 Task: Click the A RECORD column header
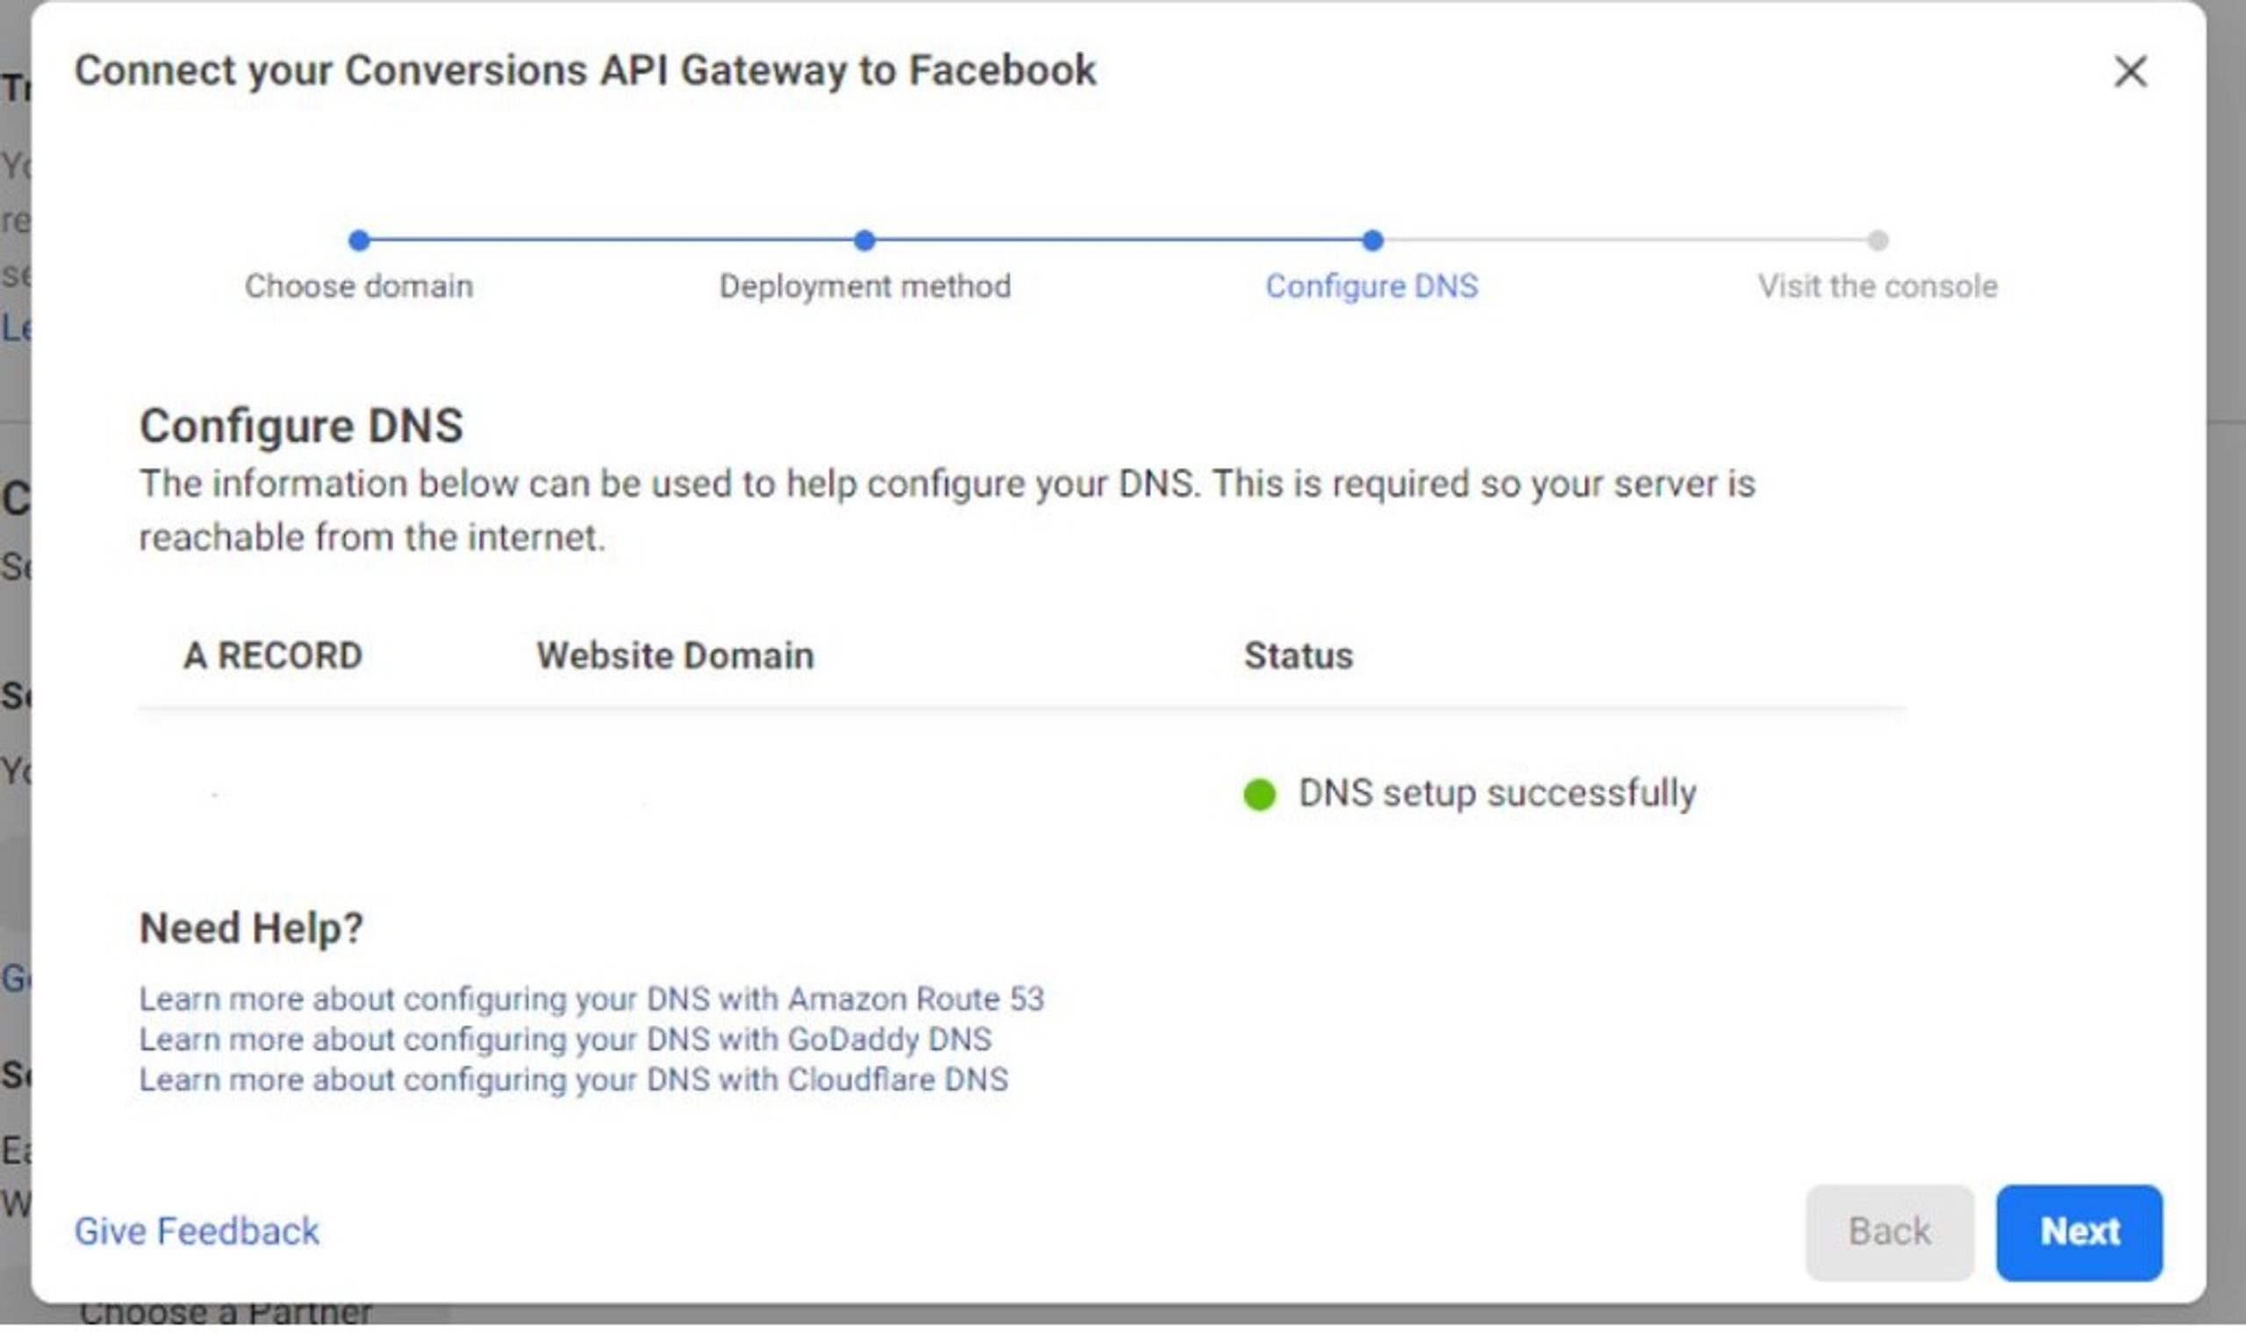[273, 656]
